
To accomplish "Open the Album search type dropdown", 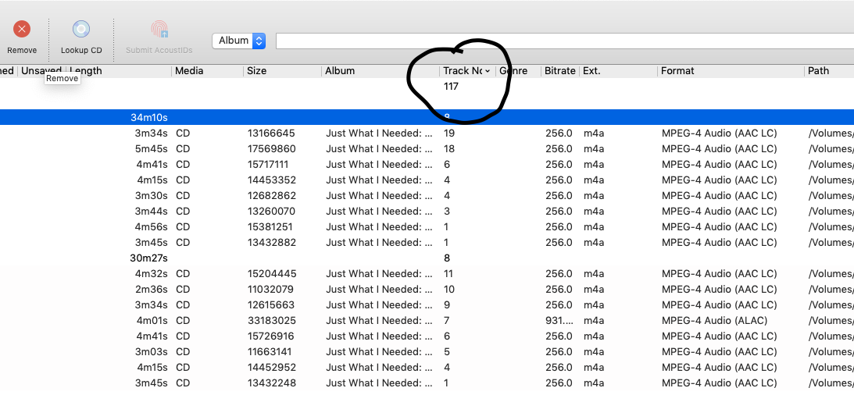I will pyautogui.click(x=238, y=41).
